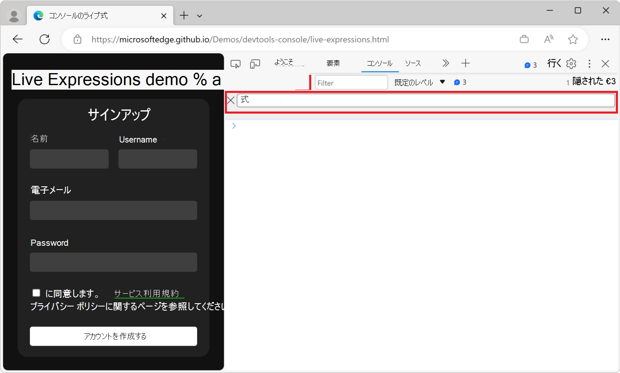Viewport: 620px width, 373px height.
Task: Open the customize DevTools kebab menu
Action: (589, 64)
